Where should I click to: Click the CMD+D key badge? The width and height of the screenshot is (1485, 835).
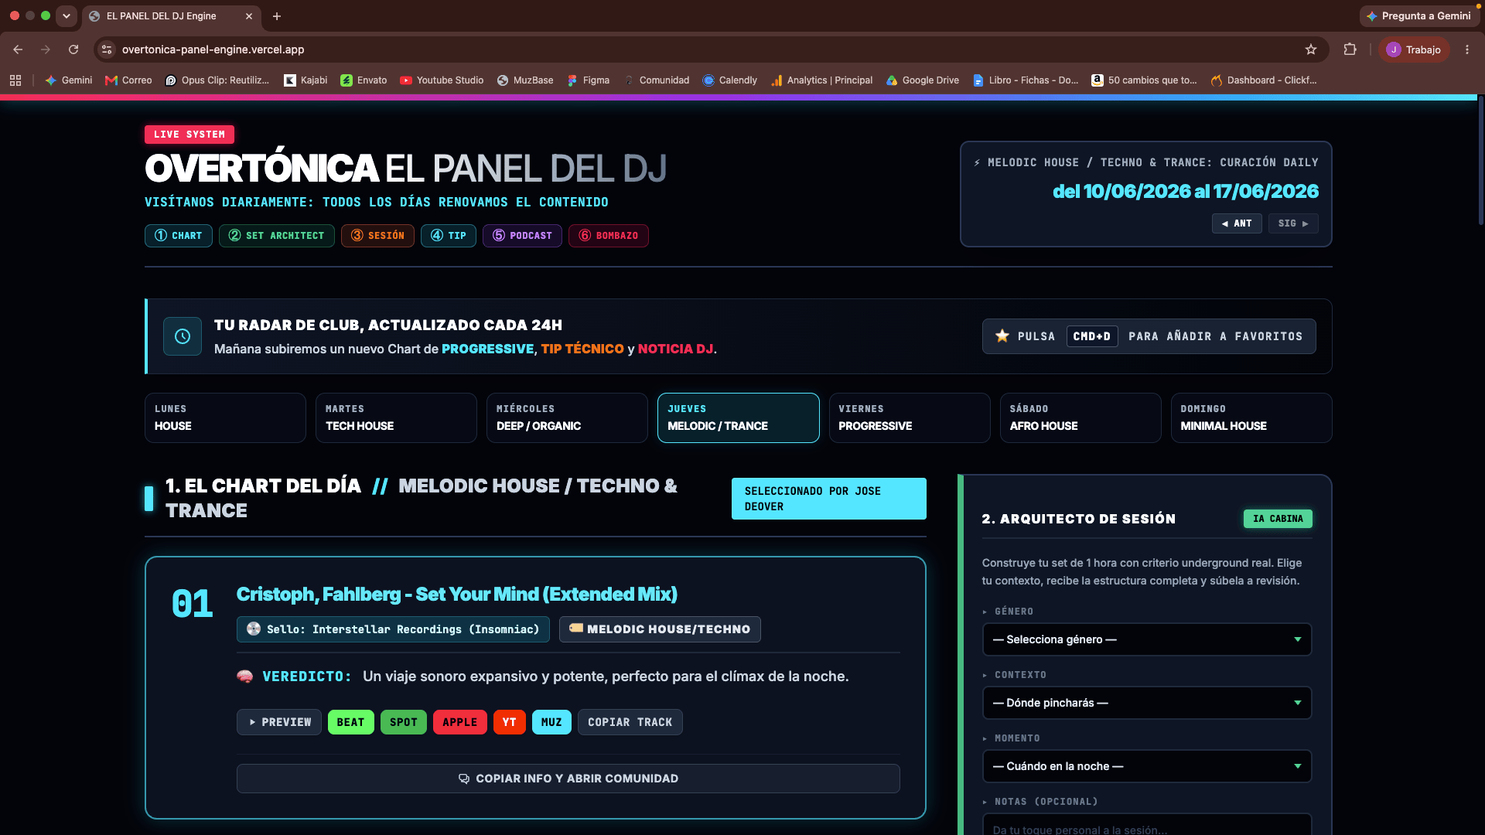[x=1092, y=336]
